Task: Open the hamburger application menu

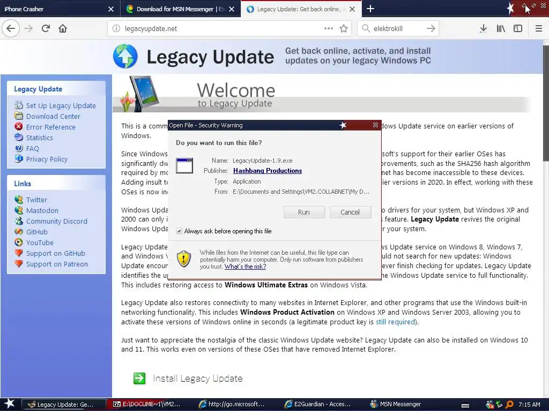Action: click(539, 29)
